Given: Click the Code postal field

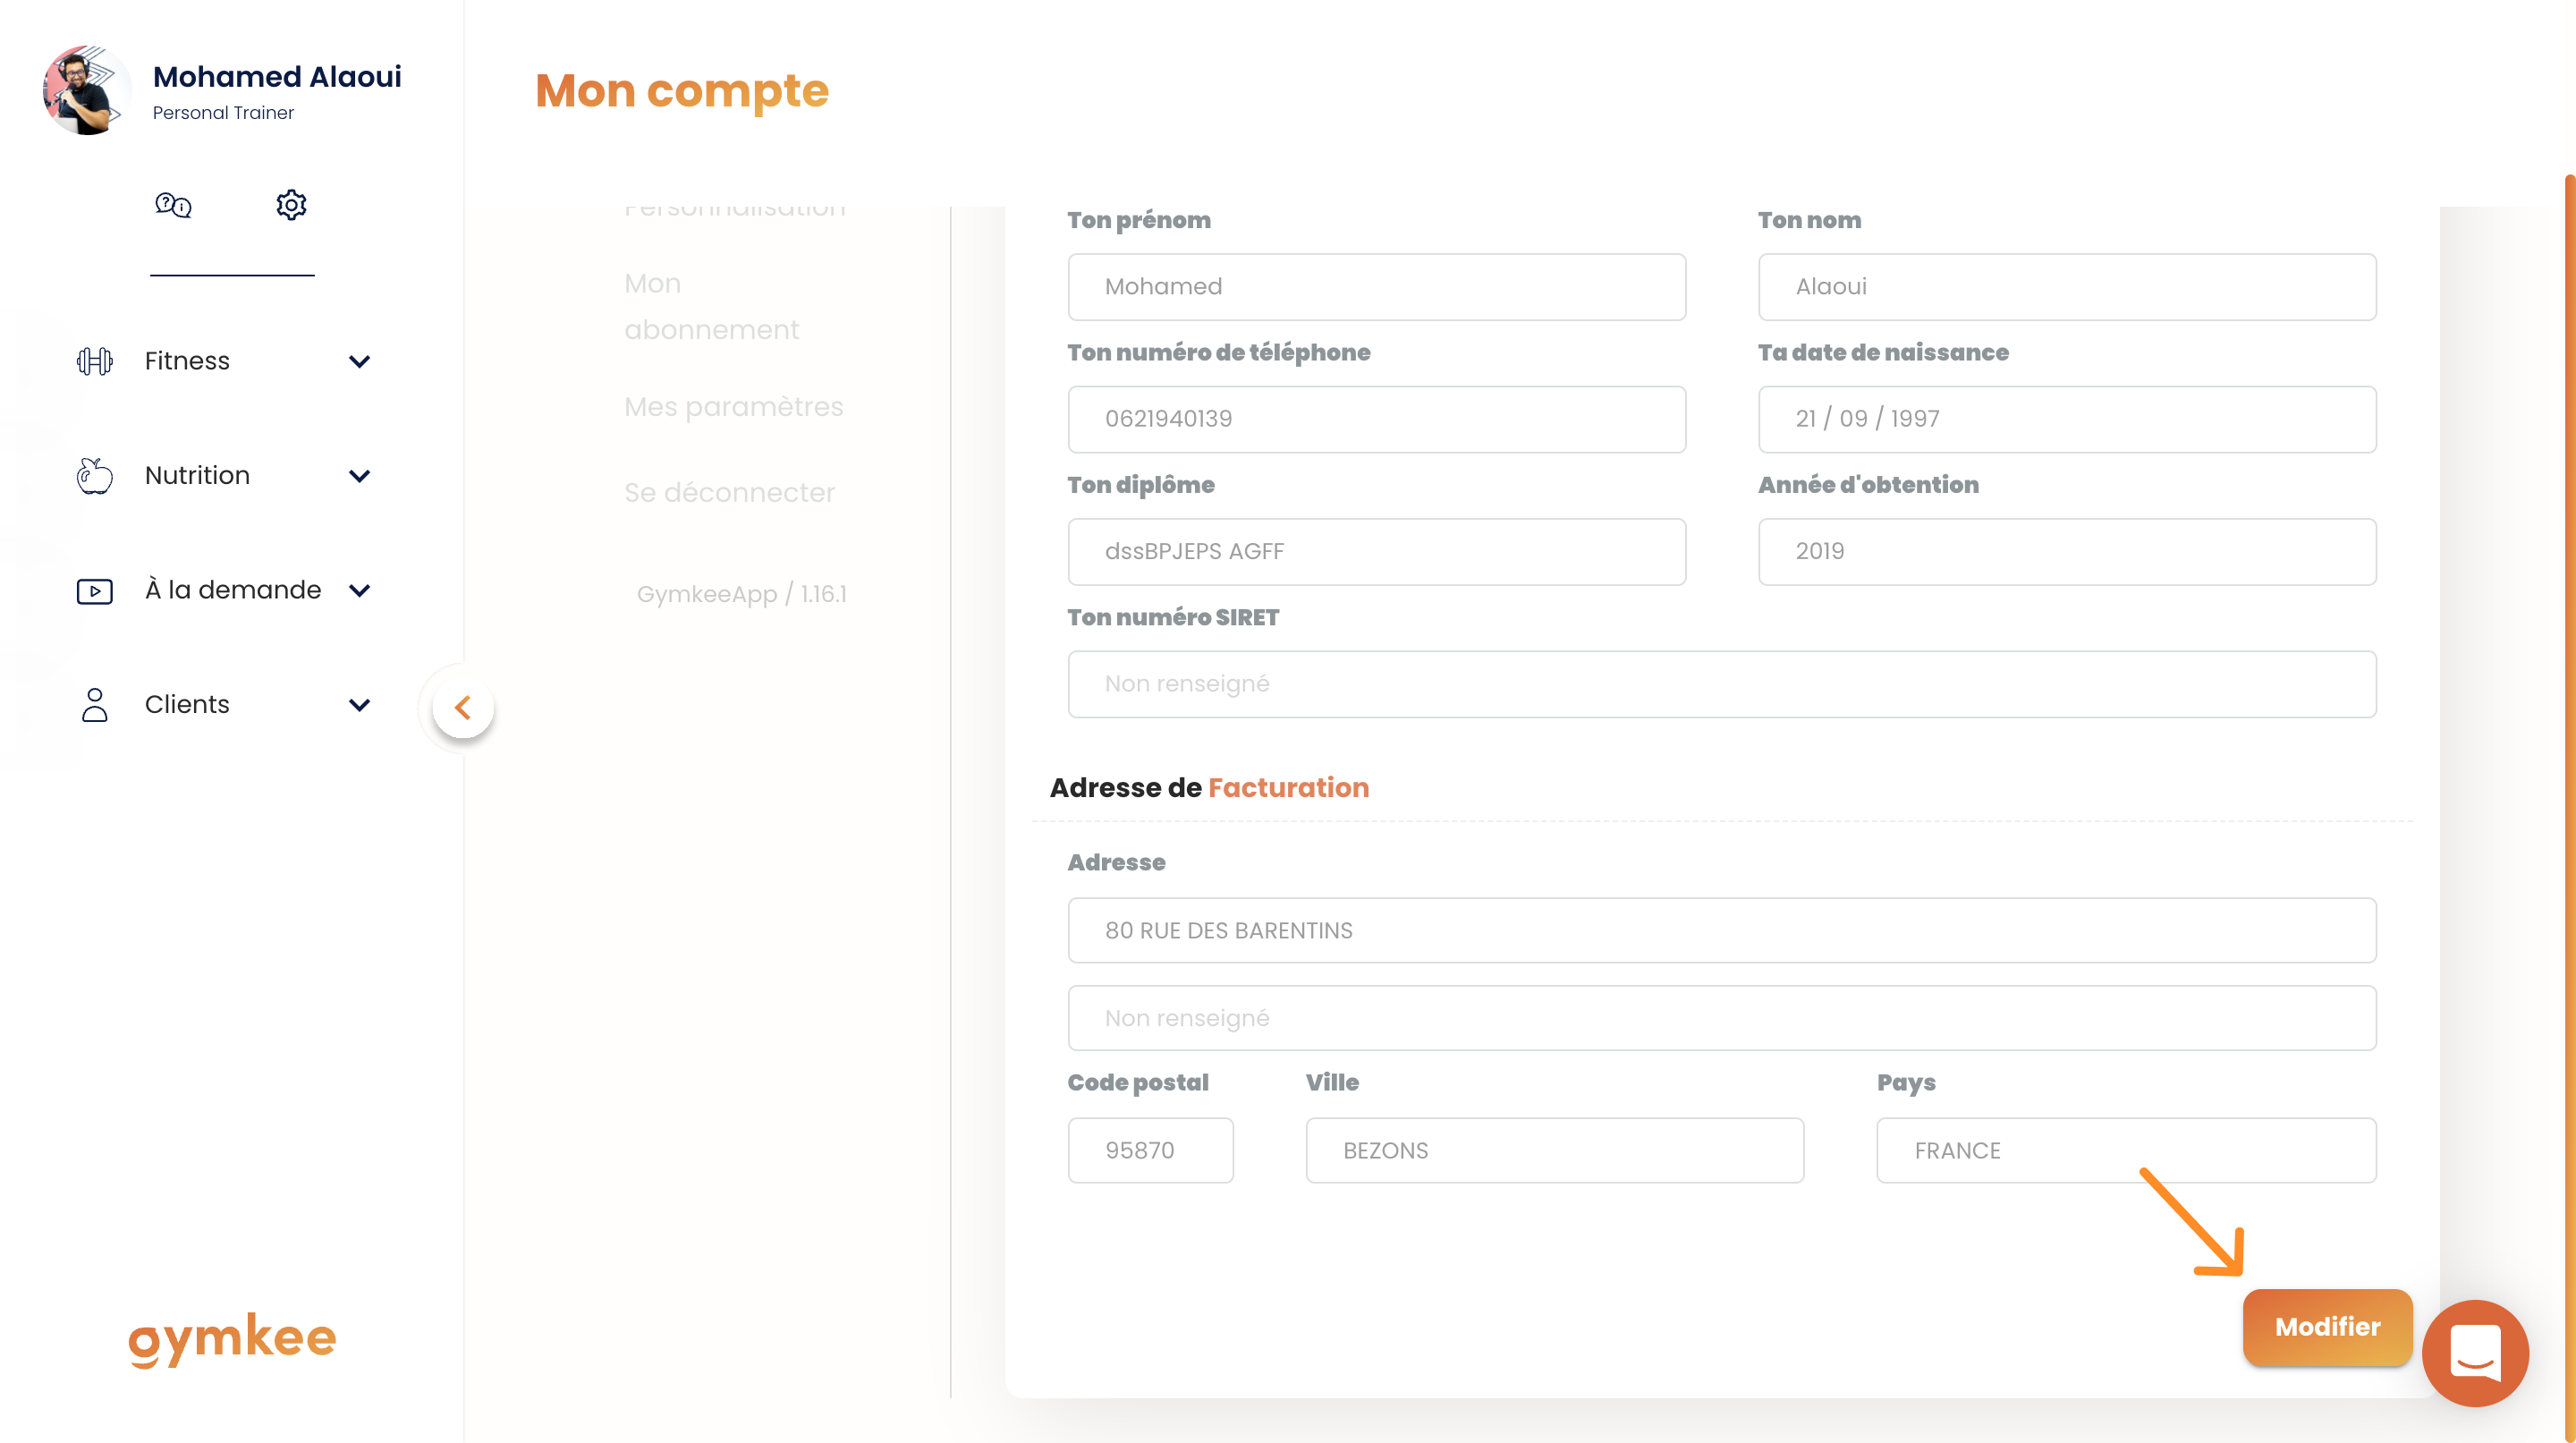Looking at the screenshot, I should tap(1151, 1151).
